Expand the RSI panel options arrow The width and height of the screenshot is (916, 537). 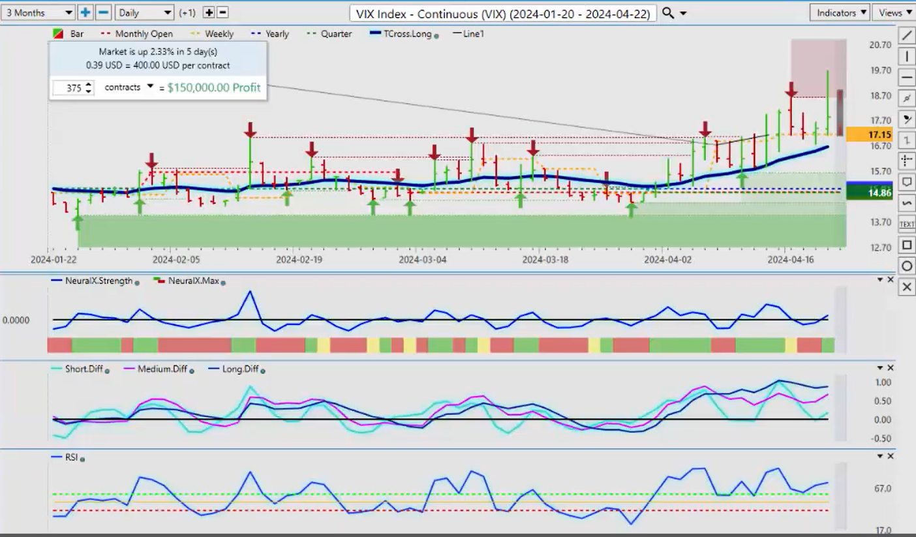tap(879, 456)
